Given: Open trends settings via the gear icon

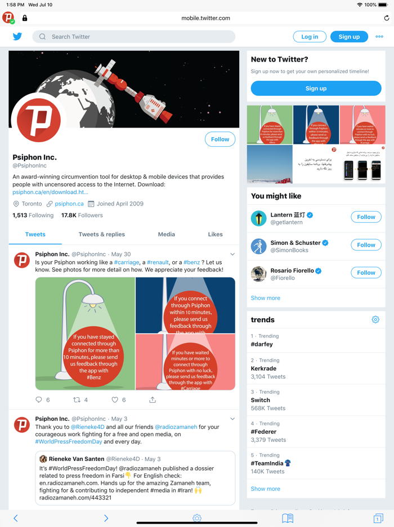Looking at the screenshot, I should (375, 319).
